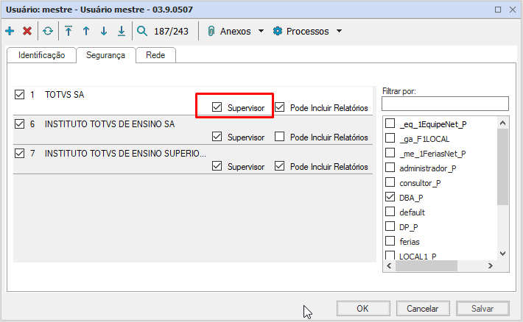Image resolution: width=523 pixels, height=322 pixels.
Task: Check the _me_1FeriasNet_P profile
Action: [390, 153]
